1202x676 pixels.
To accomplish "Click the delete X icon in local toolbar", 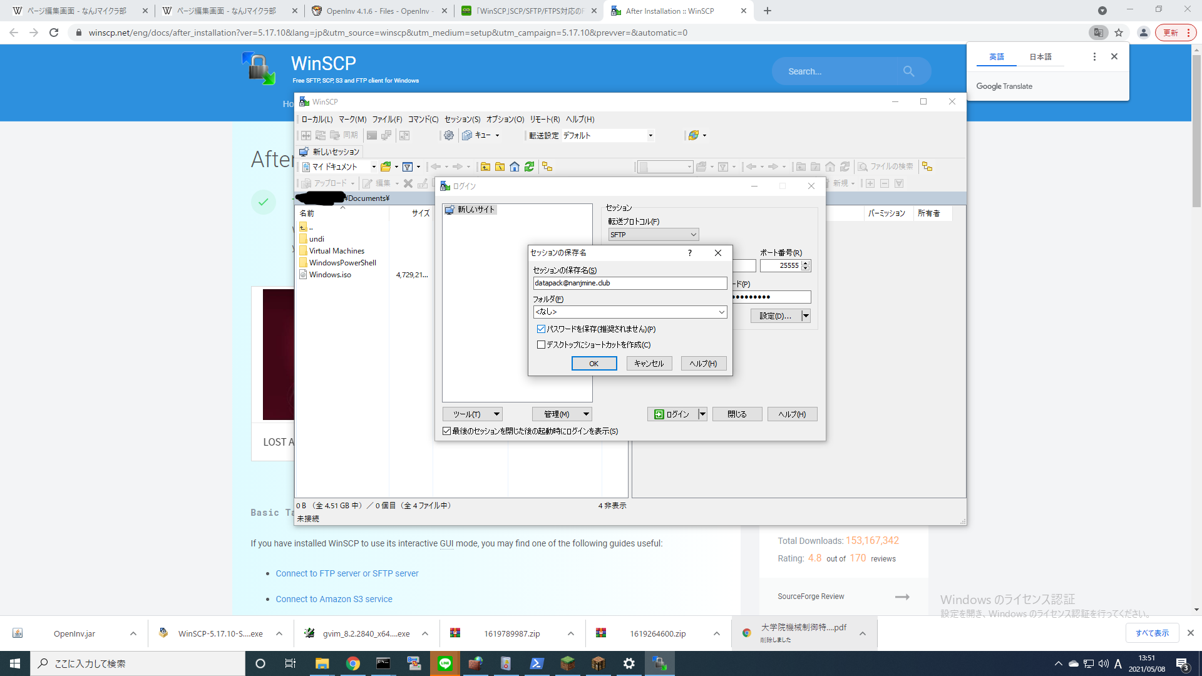I will pyautogui.click(x=408, y=183).
